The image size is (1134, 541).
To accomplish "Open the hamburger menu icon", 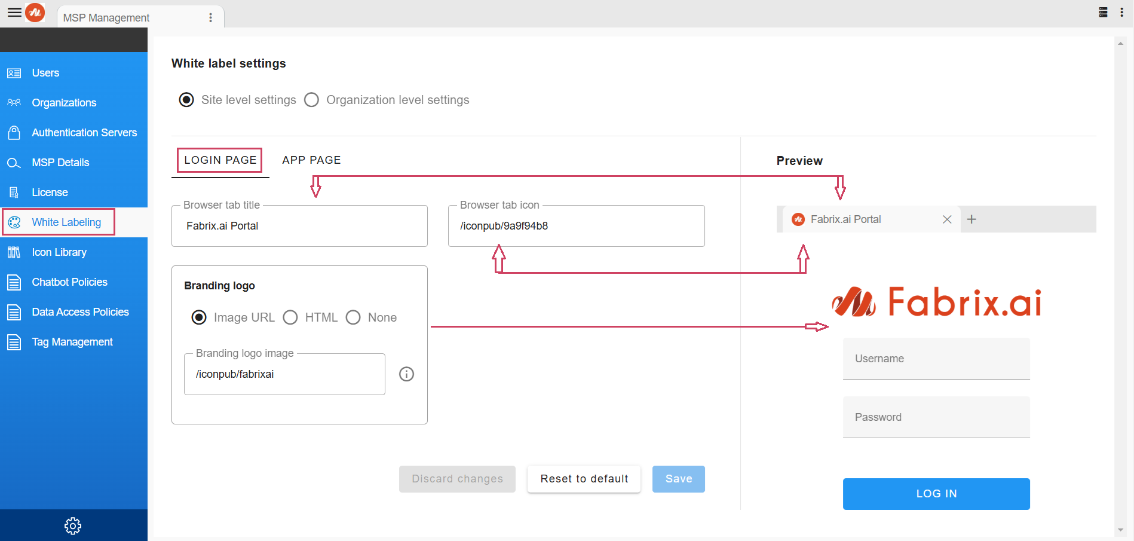I will pos(14,13).
